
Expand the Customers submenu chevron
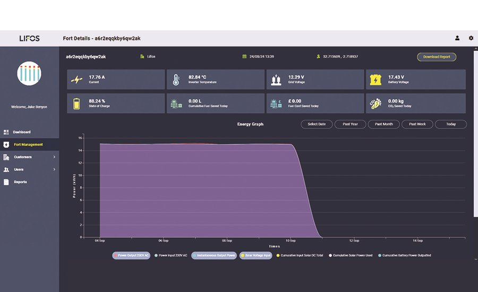pyautogui.click(x=54, y=157)
